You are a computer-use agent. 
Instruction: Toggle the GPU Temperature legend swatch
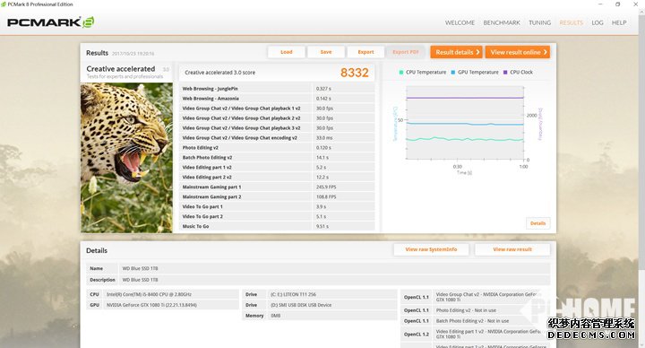pyautogui.click(x=453, y=72)
